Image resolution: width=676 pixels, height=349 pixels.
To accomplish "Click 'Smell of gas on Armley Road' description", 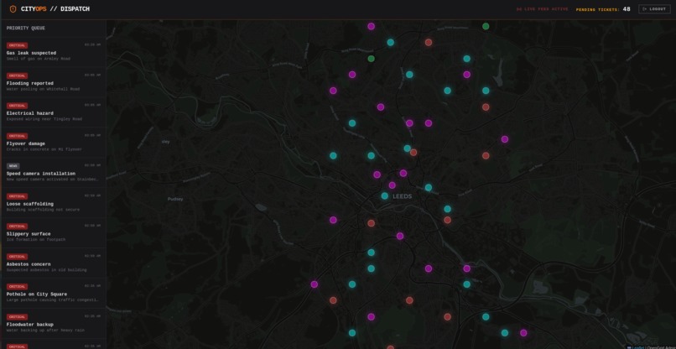I will click(x=39, y=59).
